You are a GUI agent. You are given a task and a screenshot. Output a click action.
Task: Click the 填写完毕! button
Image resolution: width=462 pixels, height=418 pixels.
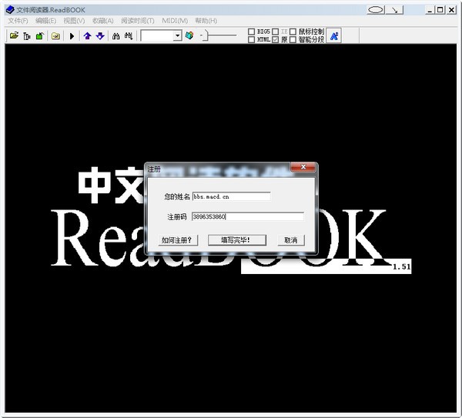[237, 240]
